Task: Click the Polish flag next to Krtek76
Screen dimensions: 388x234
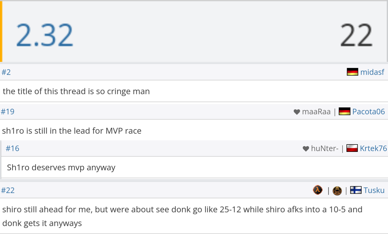Action: [x=352, y=148]
